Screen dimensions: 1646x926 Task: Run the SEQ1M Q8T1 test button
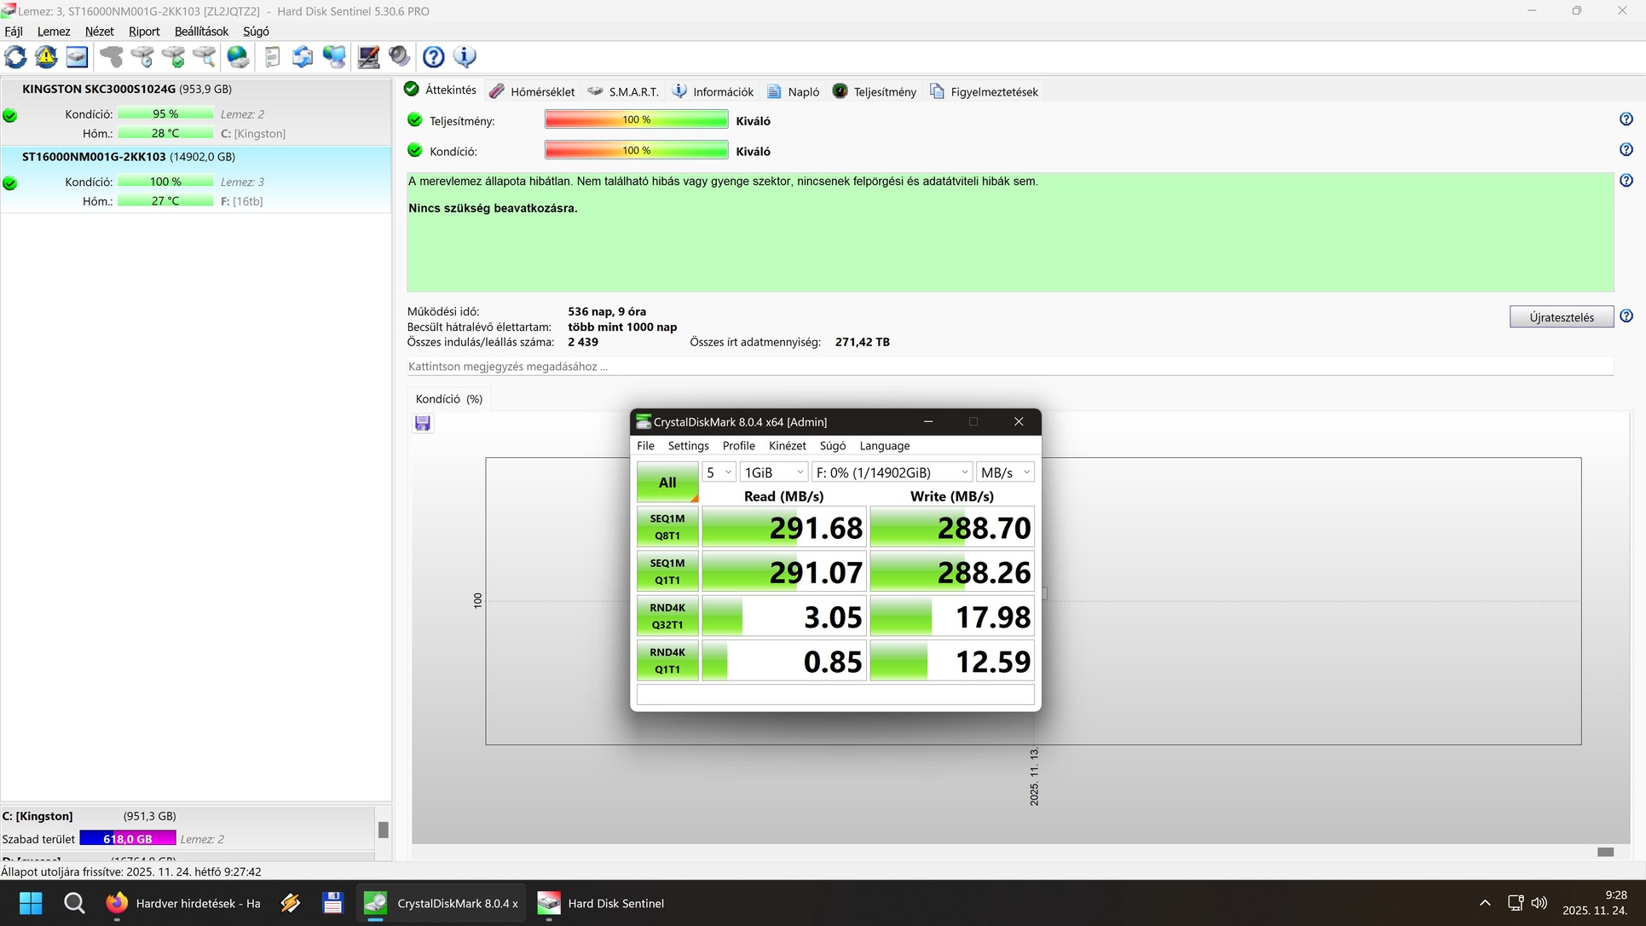667,527
